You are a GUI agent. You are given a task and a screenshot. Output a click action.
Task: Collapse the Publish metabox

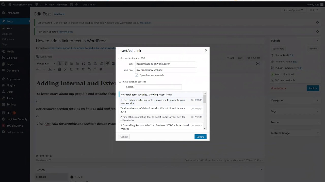(317, 41)
